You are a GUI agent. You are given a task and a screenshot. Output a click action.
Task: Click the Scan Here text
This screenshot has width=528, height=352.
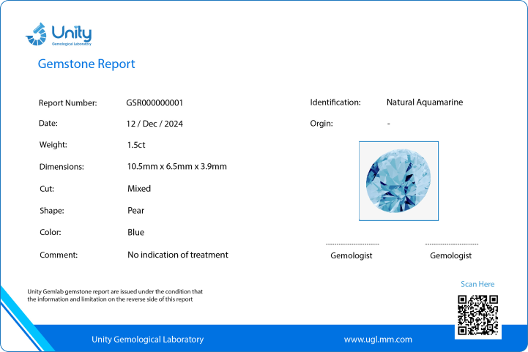click(477, 284)
